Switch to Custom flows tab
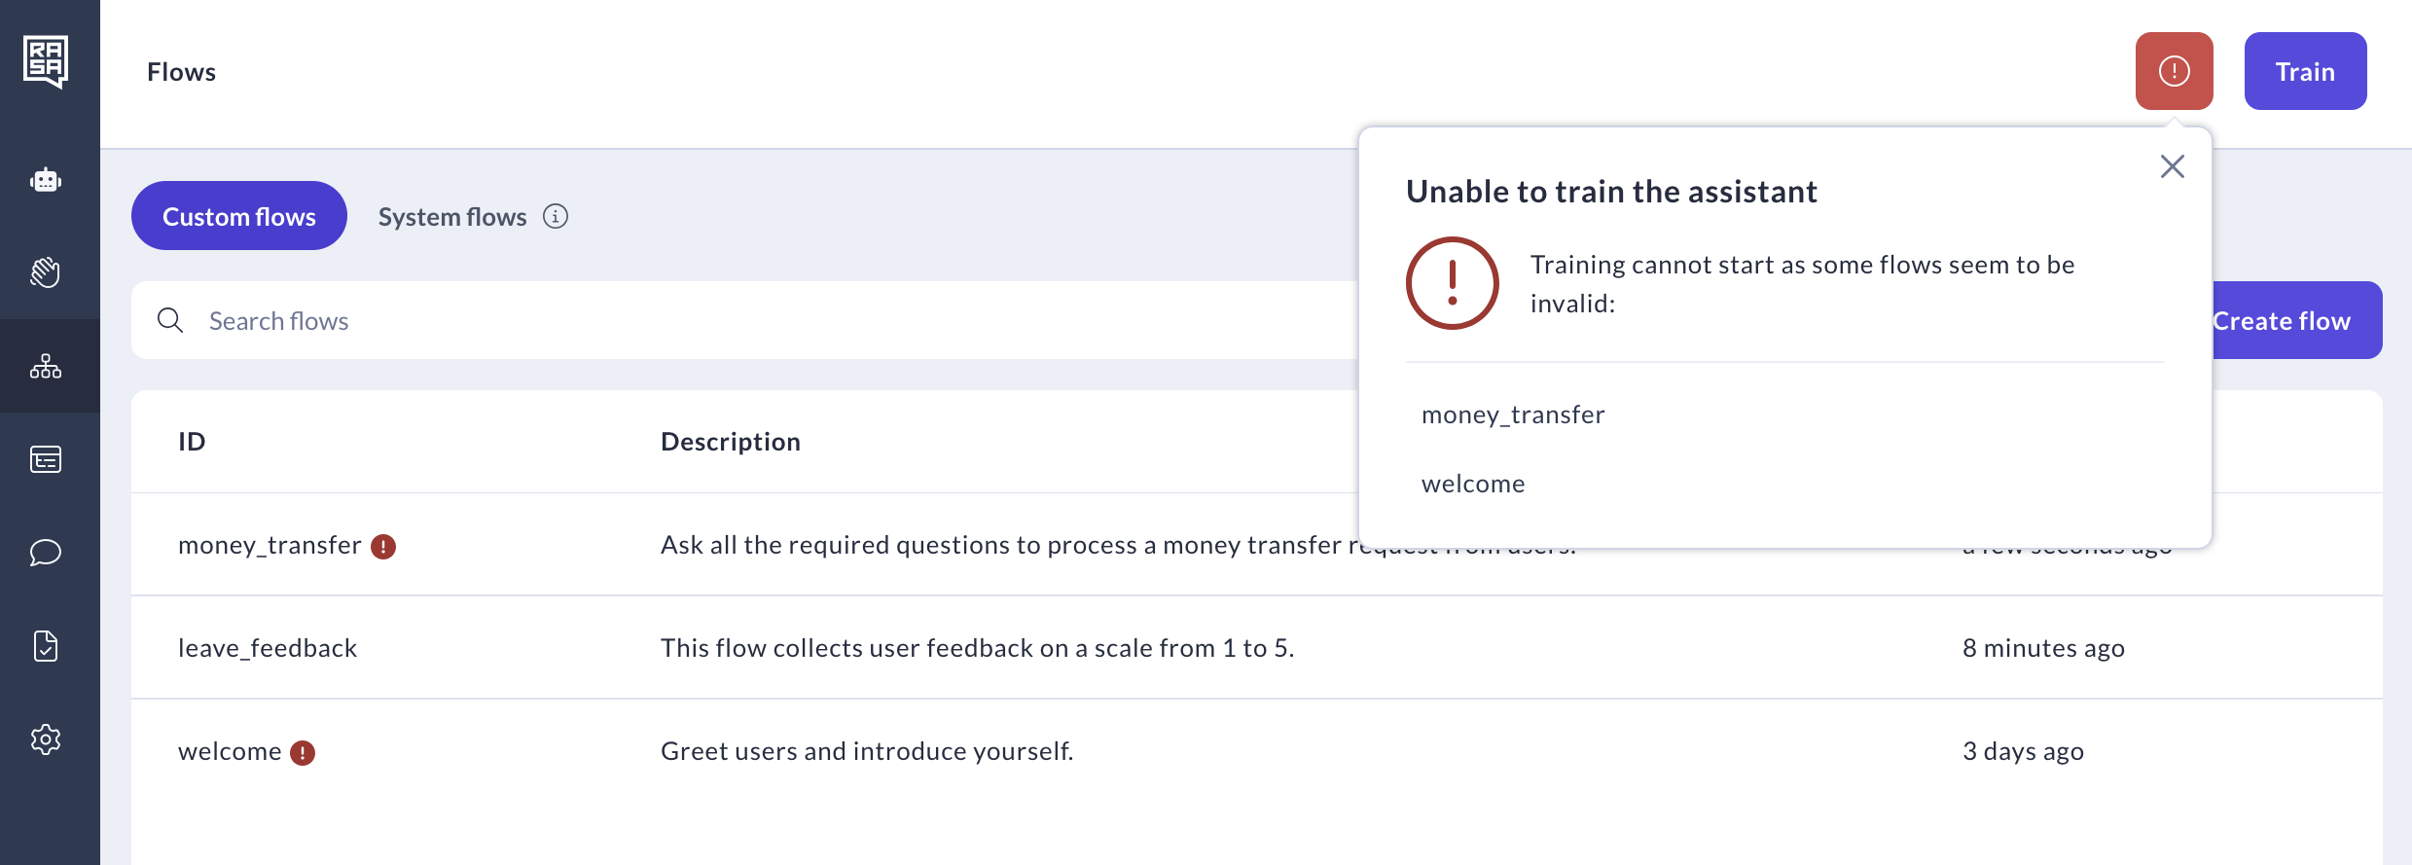 pos(238,216)
